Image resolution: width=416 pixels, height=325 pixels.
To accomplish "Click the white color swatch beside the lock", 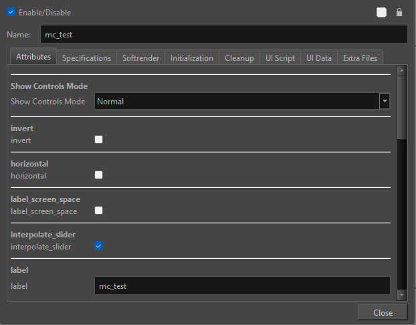I will pos(381,12).
